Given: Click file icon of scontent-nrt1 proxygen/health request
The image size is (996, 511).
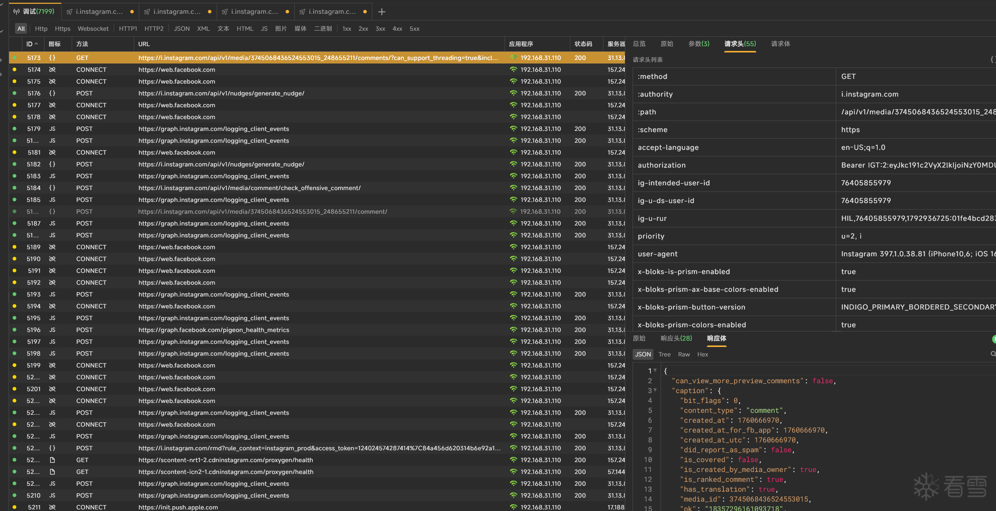Looking at the screenshot, I should 52,460.
